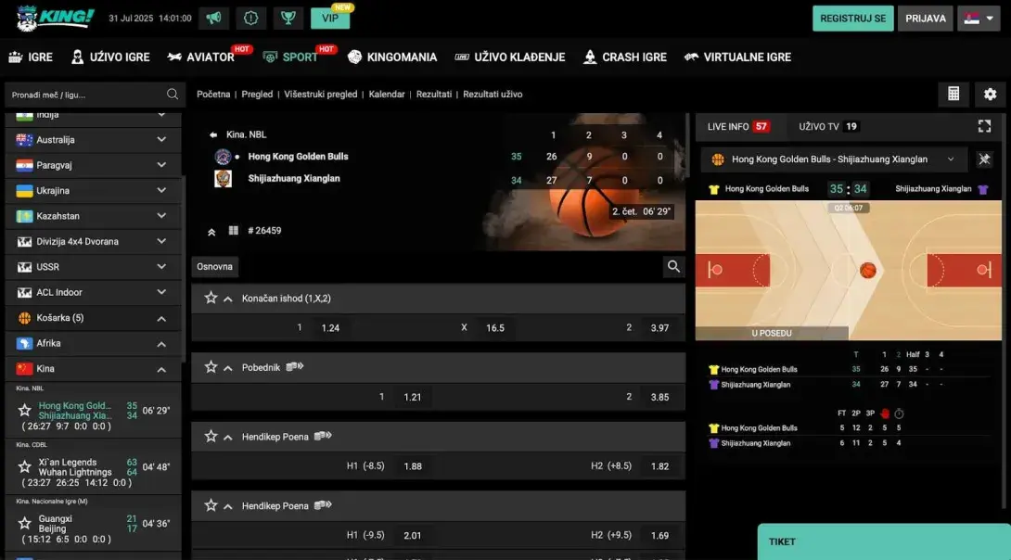Favorite the Konačan ishod (1,X,2) market star

tap(211, 299)
